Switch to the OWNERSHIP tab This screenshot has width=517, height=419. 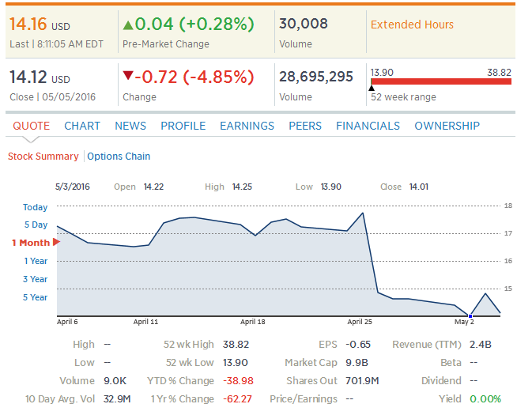447,126
